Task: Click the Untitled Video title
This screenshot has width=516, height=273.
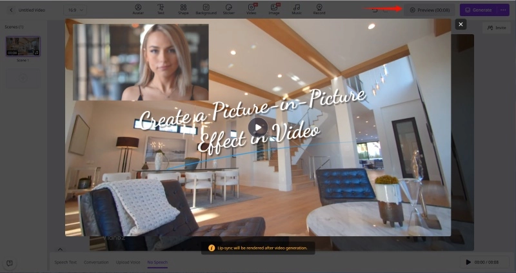Action: coord(32,10)
